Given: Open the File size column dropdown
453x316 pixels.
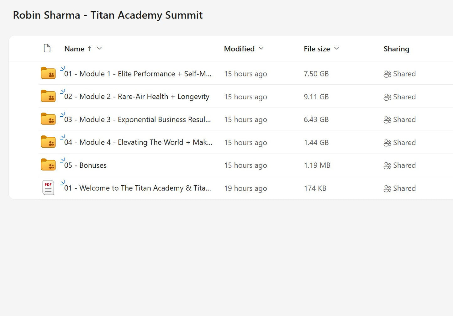Looking at the screenshot, I should 337,49.
